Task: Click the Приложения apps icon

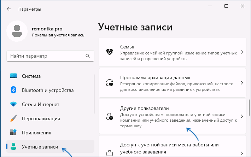Action: point(13,132)
